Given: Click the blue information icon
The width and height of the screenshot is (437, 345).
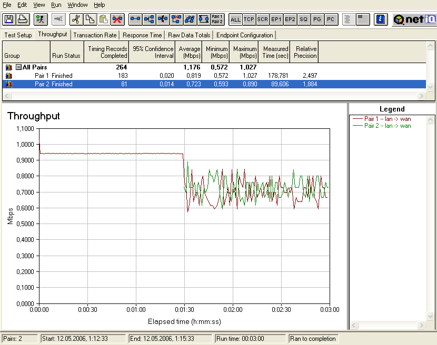Looking at the screenshot, I should pyautogui.click(x=381, y=19).
